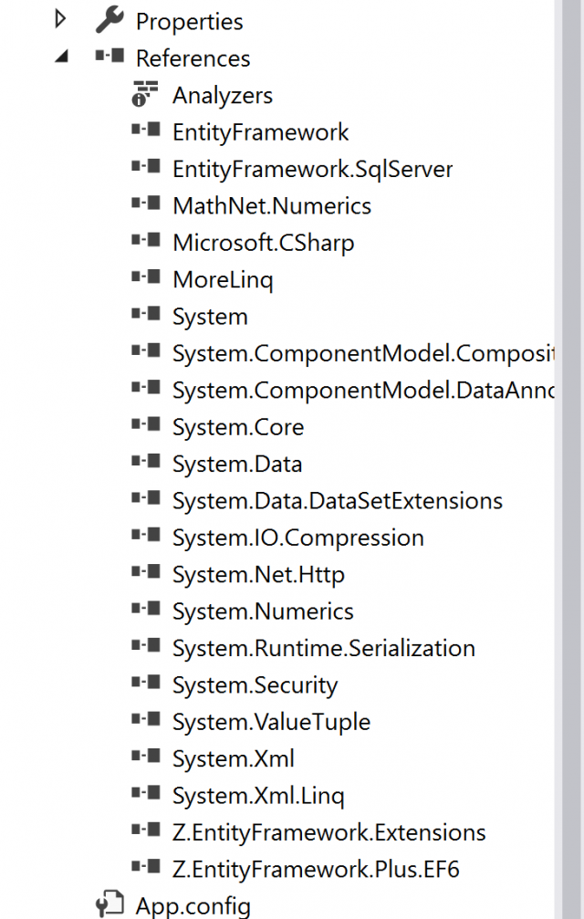Select the EntityFramework.SqlServer reference
This screenshot has height=919, width=584.
pos(310,168)
